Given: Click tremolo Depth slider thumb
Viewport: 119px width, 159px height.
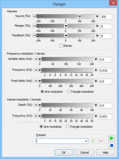Looking at the screenshot, I should [40, 105].
